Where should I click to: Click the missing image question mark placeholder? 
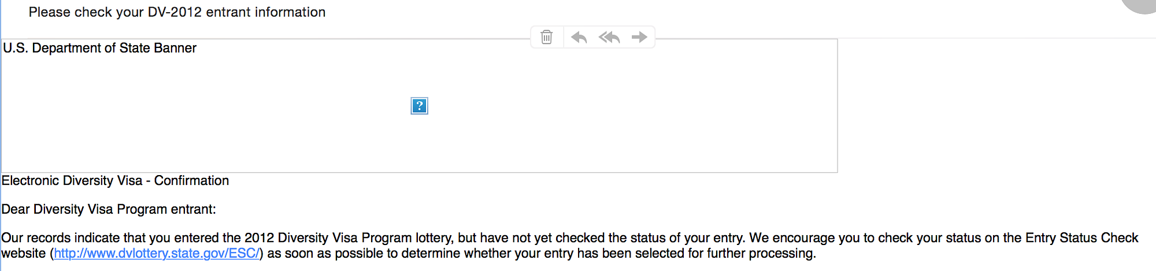[x=419, y=106]
